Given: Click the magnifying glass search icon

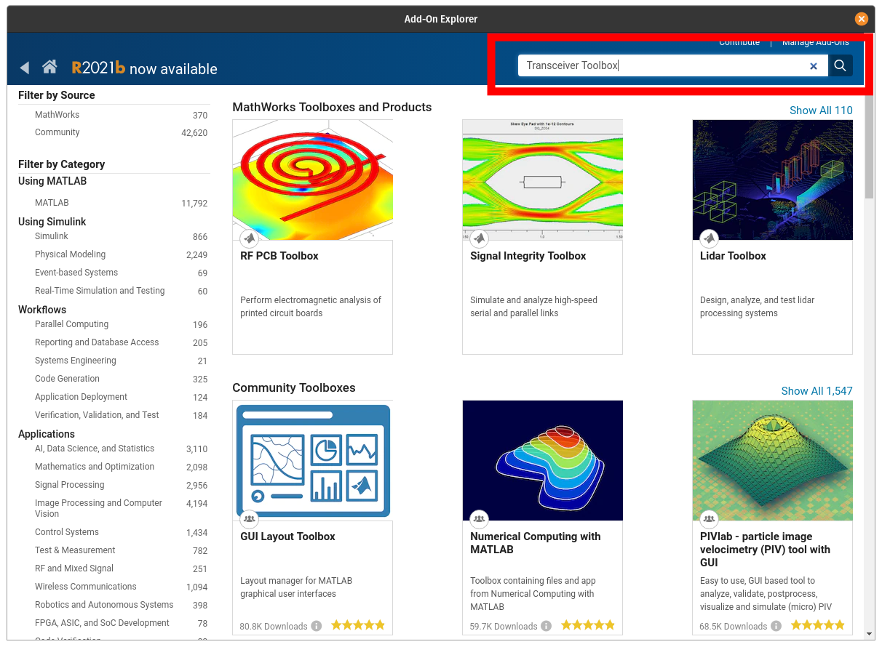Looking at the screenshot, I should click(840, 65).
